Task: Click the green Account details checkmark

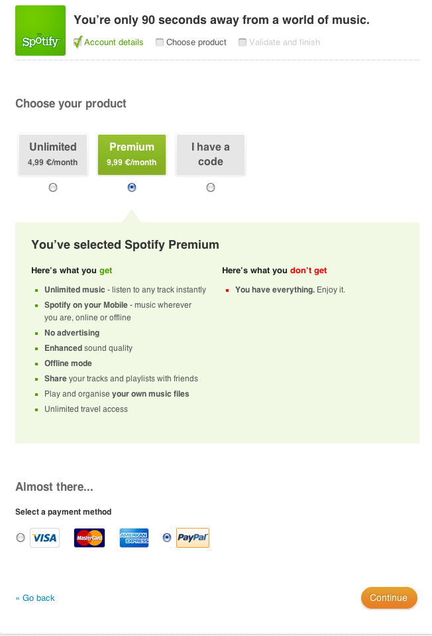Action: pyautogui.click(x=78, y=42)
